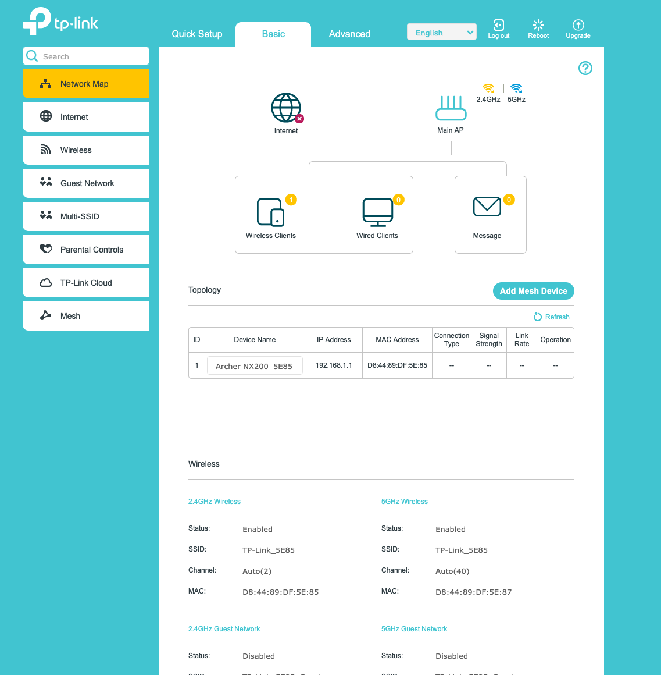The height and width of the screenshot is (675, 661).
Task: Click the Add Mesh Device button
Action: 533,291
